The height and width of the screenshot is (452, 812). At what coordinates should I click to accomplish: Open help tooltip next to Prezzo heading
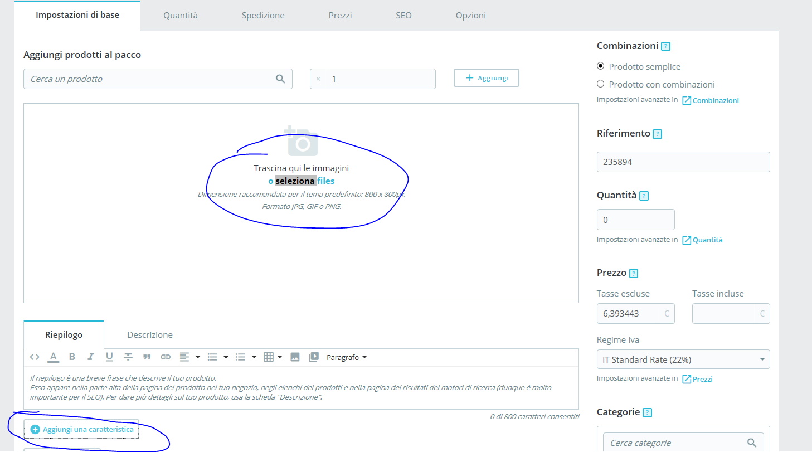point(633,273)
